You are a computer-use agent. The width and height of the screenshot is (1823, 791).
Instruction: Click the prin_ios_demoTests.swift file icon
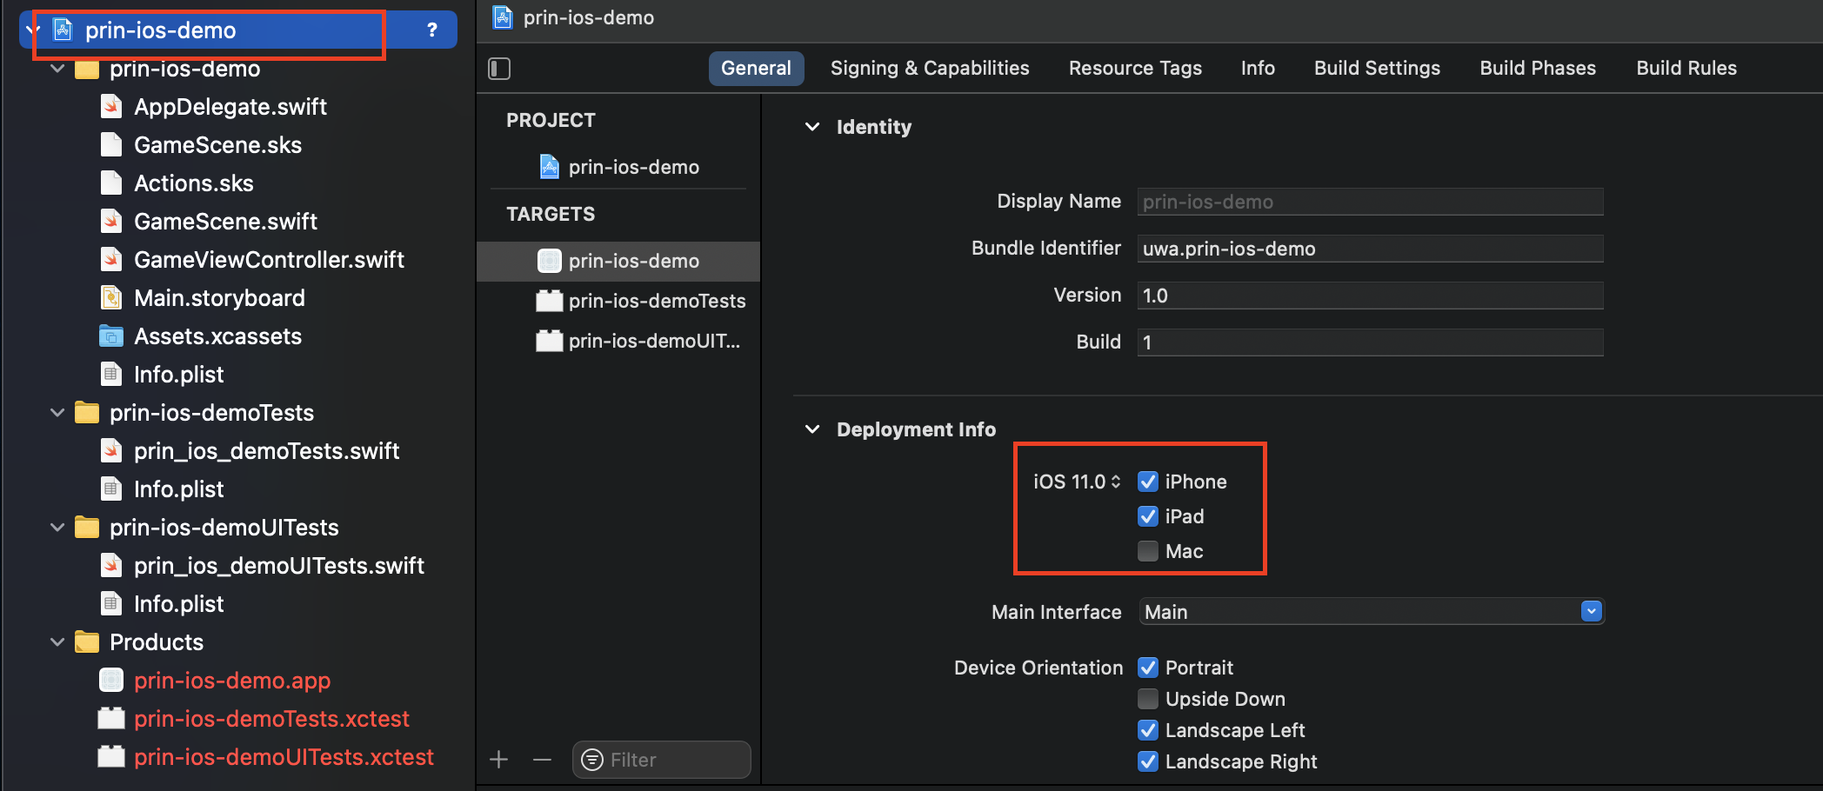coord(111,450)
